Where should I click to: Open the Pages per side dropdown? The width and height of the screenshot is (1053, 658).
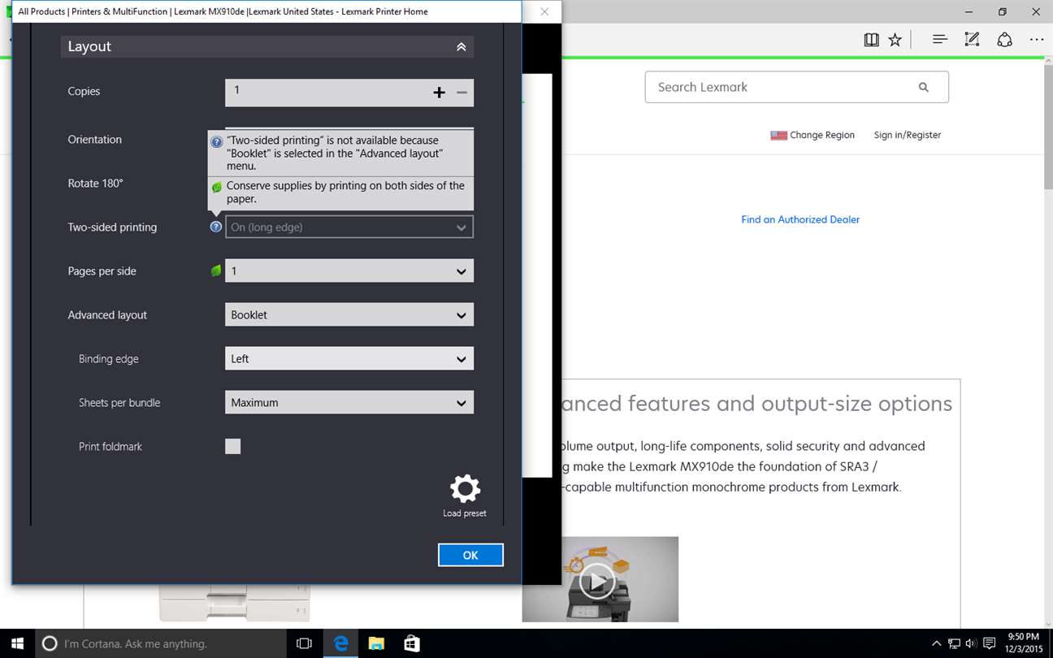[x=349, y=271]
